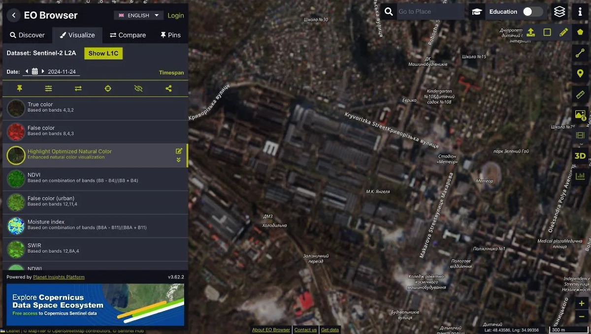Open the ENGLISH language dropdown
The image size is (591, 334).
click(x=139, y=15)
